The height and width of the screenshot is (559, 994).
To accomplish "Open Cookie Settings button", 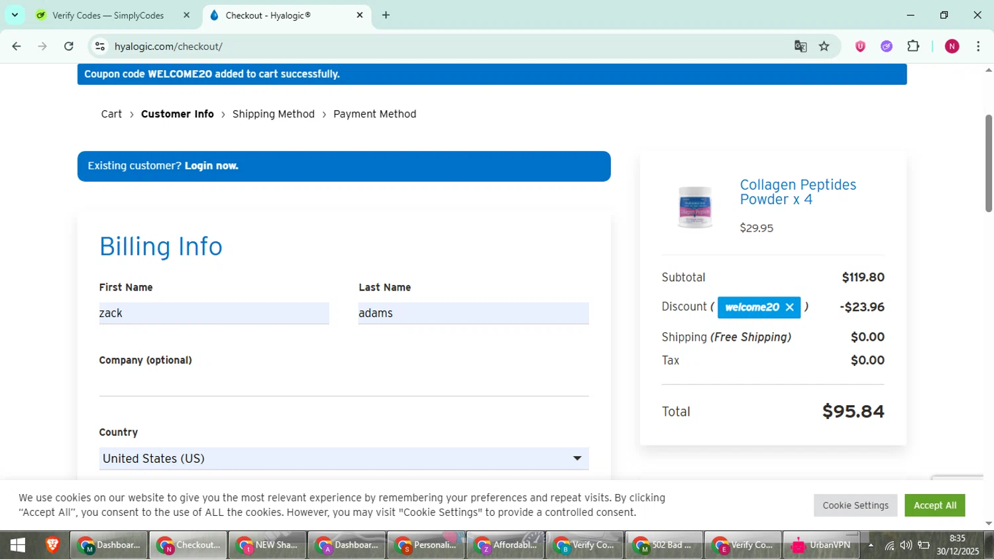I will click(x=856, y=505).
